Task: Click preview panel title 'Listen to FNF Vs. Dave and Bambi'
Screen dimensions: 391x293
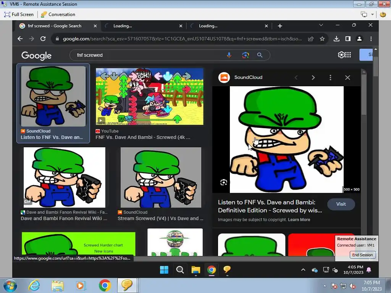Action: click(x=270, y=206)
